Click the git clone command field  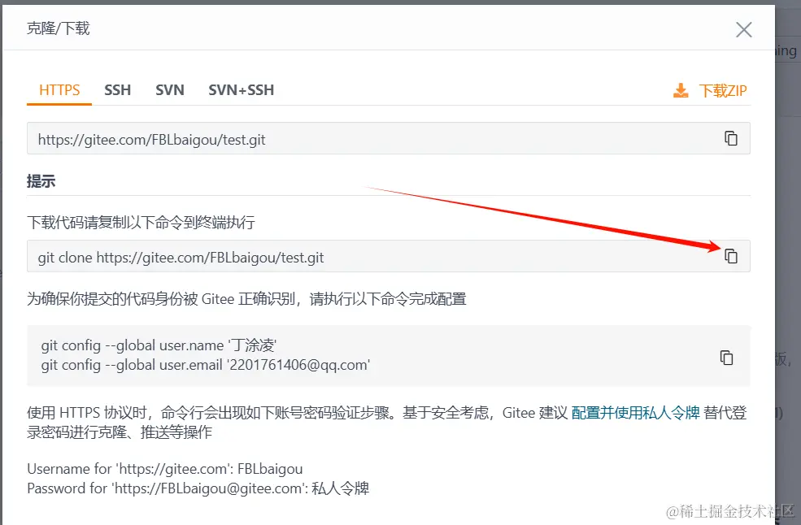click(x=388, y=256)
